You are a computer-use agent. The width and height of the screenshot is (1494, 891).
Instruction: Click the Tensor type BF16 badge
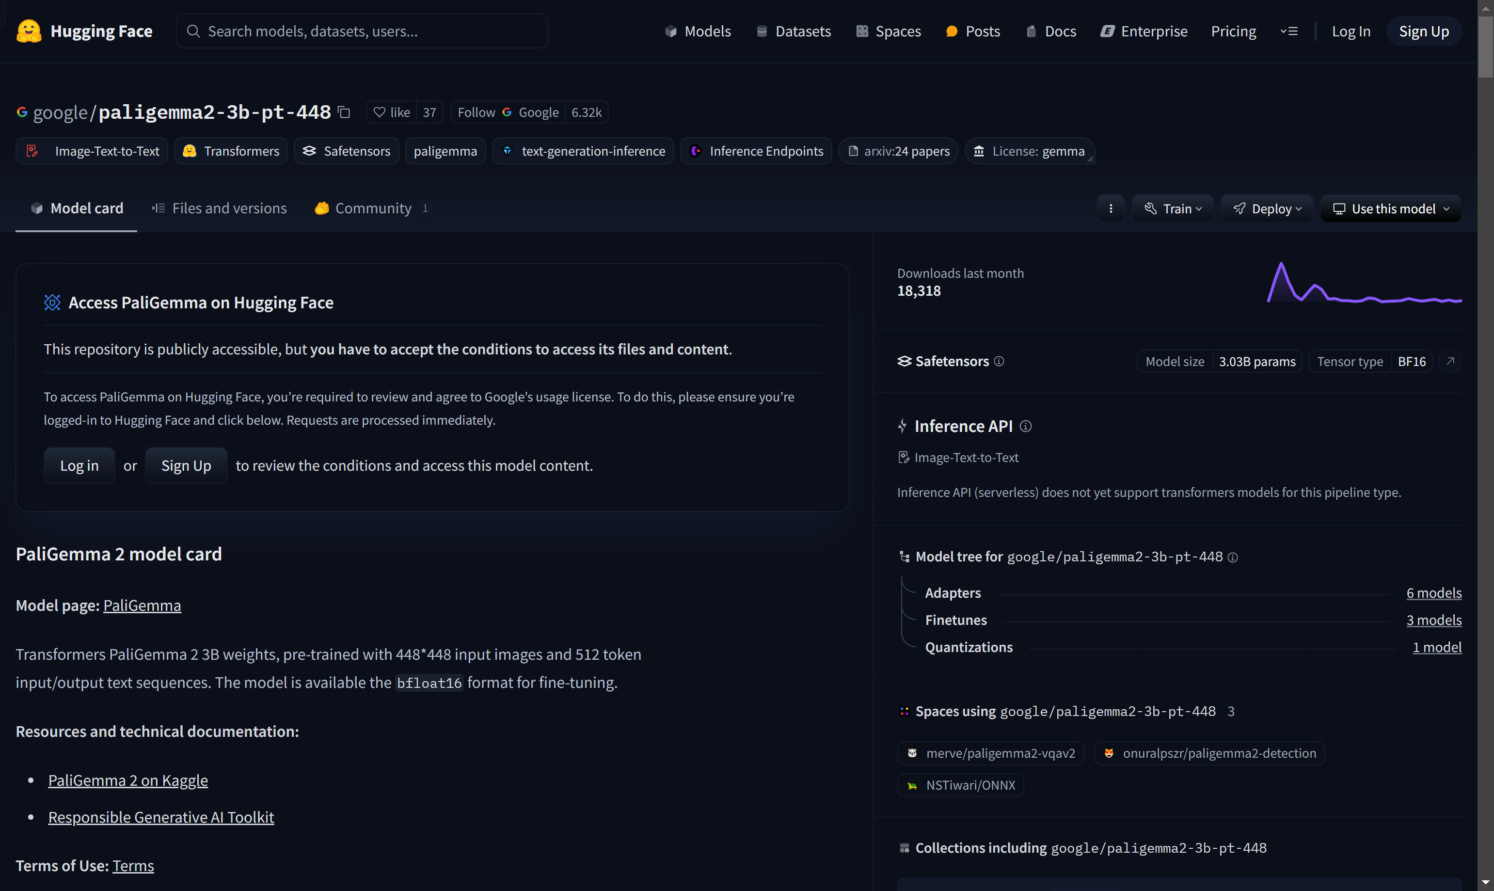[1370, 361]
